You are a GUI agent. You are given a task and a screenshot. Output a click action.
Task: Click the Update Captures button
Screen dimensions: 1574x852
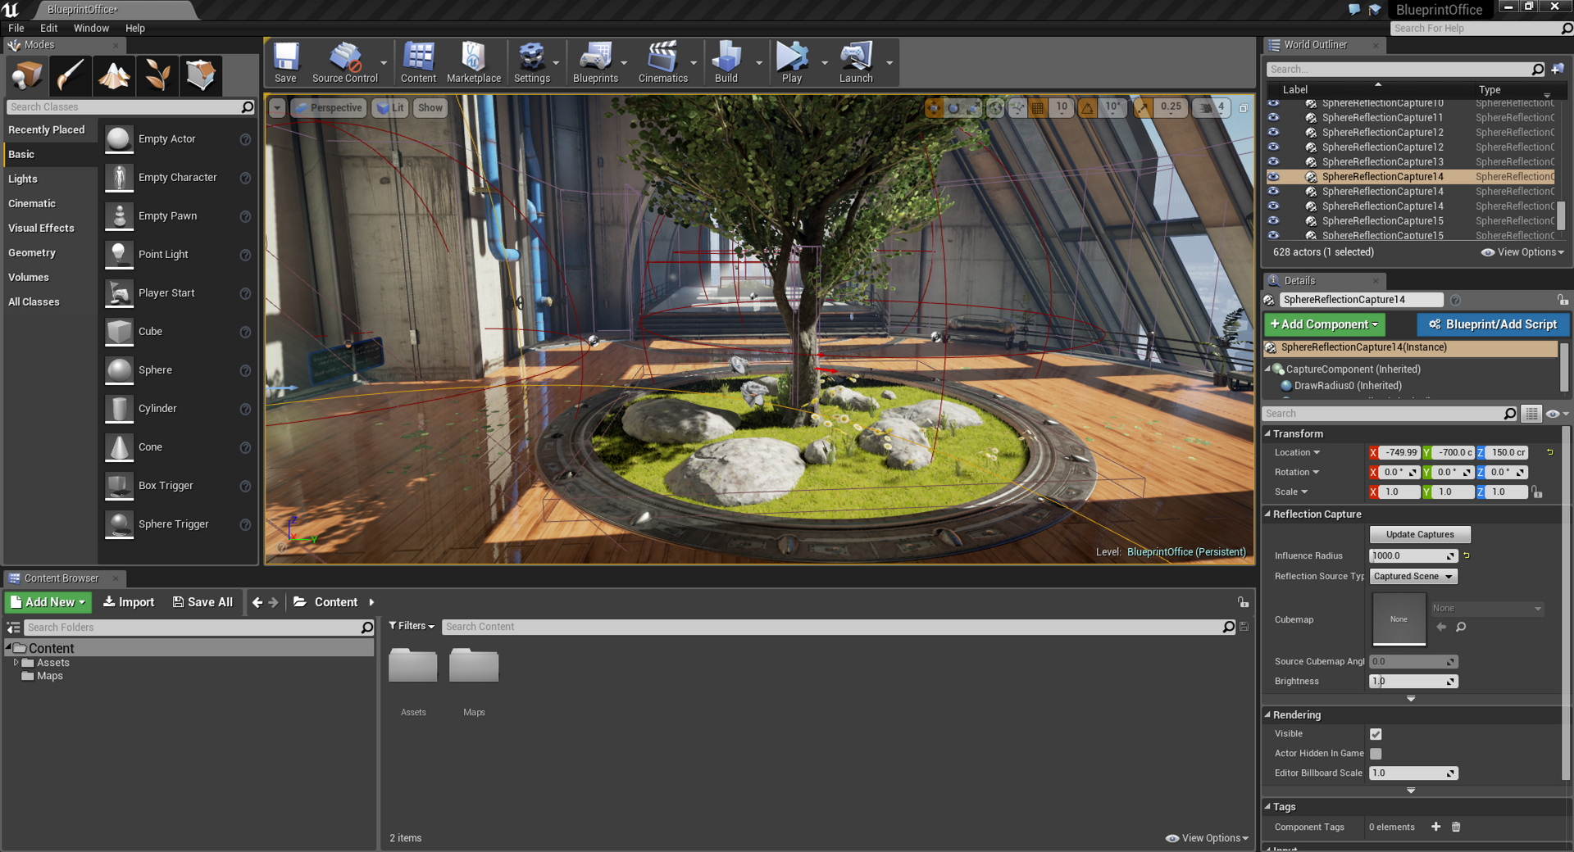tap(1419, 535)
